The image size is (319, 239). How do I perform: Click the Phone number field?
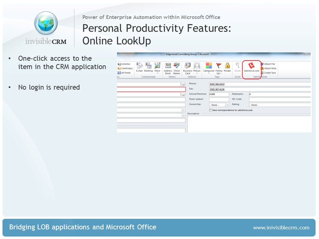(260, 84)
